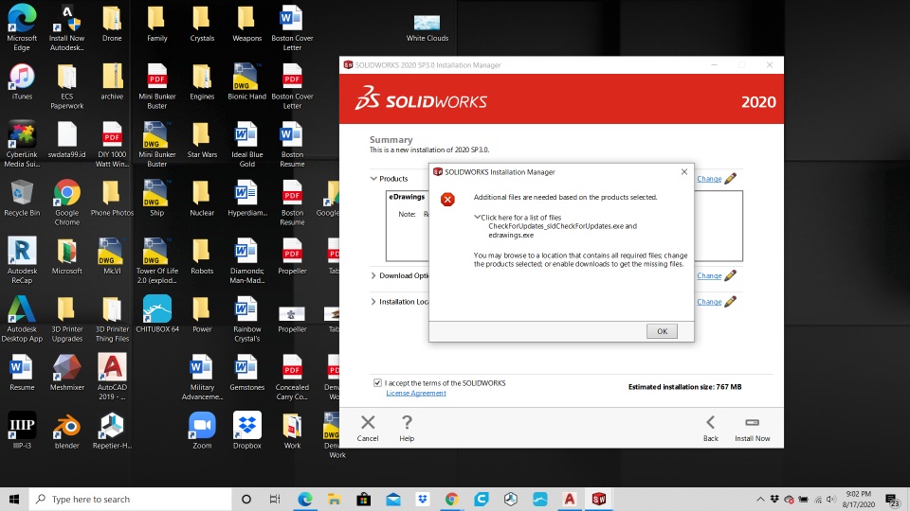This screenshot has height=511, width=910.
Task: Select the blender desktop icon
Action: point(66,431)
